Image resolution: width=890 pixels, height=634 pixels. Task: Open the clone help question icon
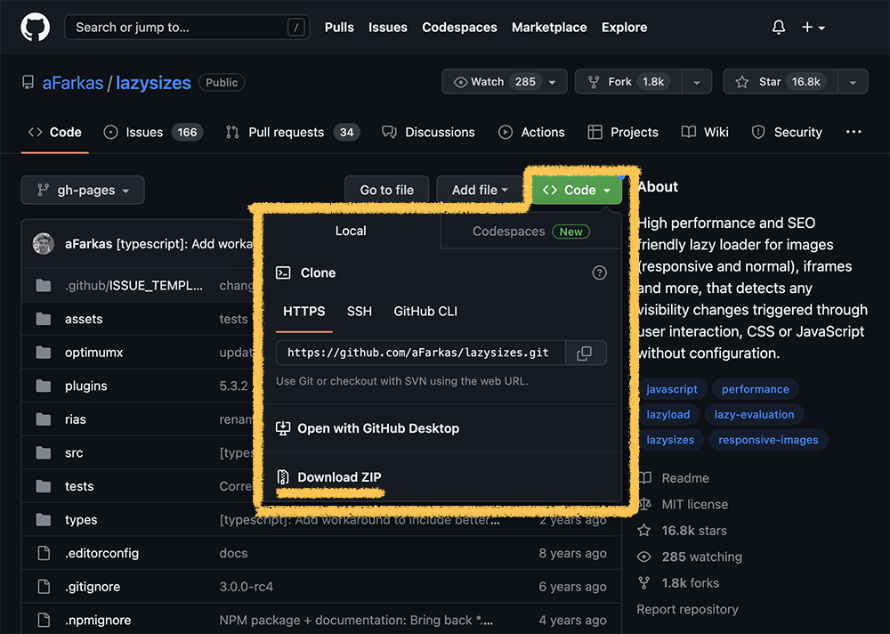click(x=599, y=272)
